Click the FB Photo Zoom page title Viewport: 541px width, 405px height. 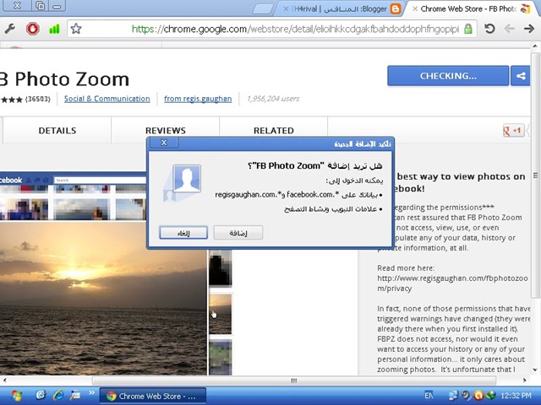(64, 79)
